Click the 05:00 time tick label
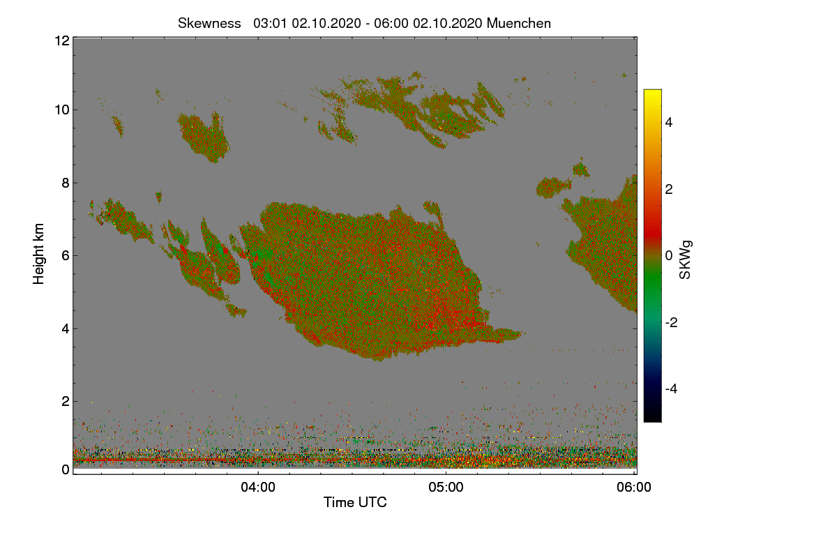 point(446,488)
